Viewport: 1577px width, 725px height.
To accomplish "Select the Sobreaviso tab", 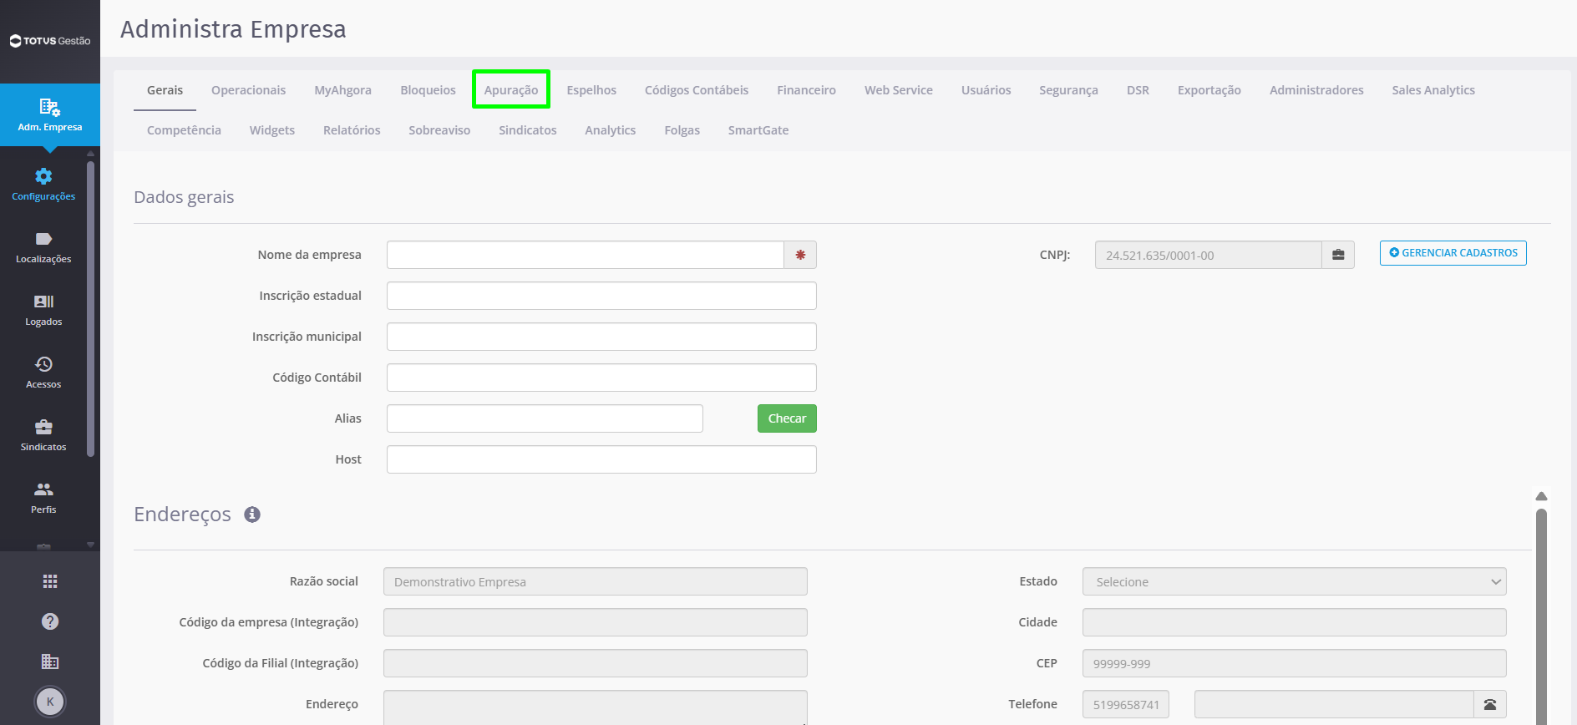I will coord(439,130).
